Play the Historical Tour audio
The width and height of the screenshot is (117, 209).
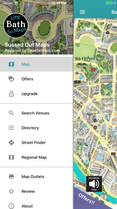(94, 184)
